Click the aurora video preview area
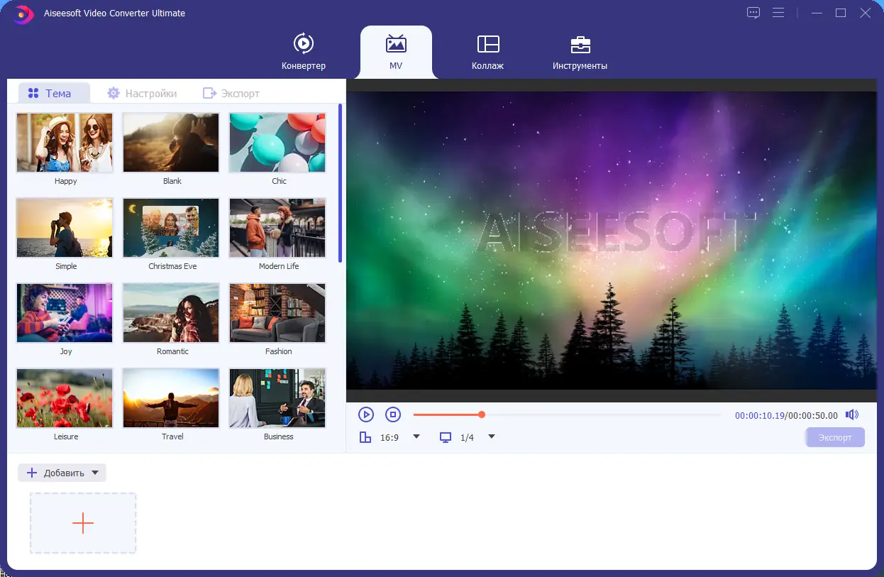 612,240
